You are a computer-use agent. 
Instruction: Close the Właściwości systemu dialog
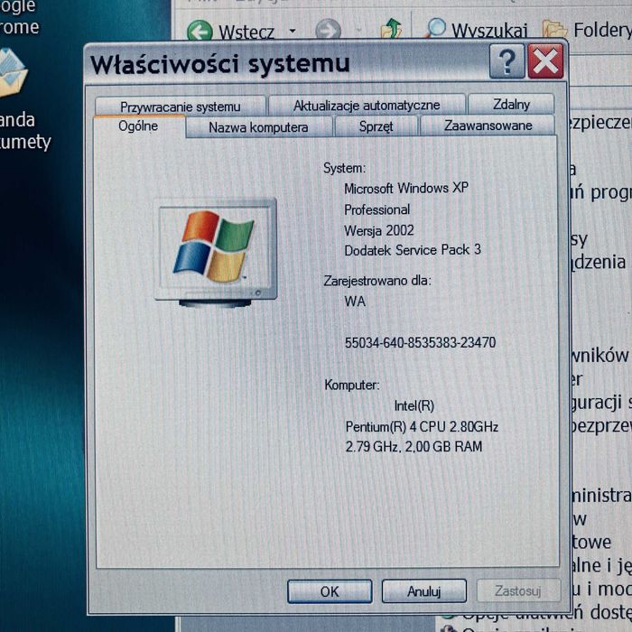coord(545,61)
